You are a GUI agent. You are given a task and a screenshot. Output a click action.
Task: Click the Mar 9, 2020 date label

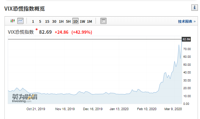(173, 109)
